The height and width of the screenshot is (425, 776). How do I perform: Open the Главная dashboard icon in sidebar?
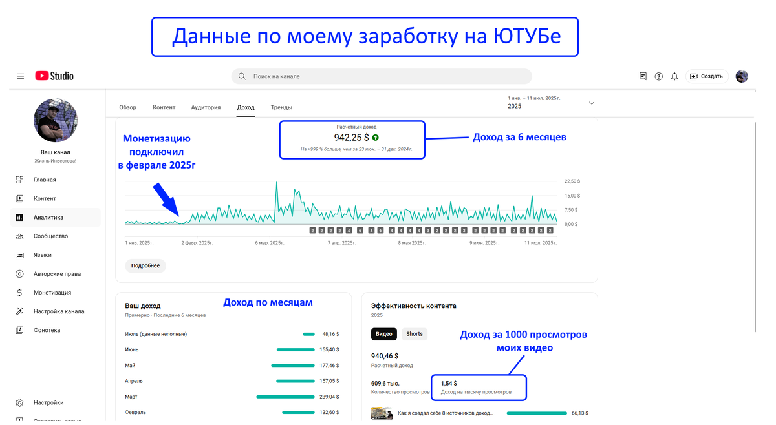tap(19, 180)
